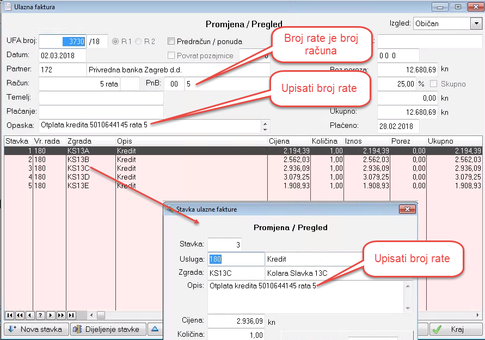Click the Datum field 02.03.2018

[x=63, y=55]
